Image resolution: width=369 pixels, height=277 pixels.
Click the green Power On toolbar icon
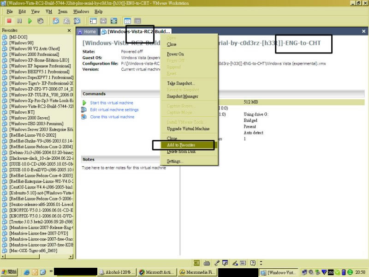[30, 21]
